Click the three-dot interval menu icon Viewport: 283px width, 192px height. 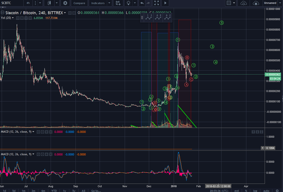[x=35, y=3]
